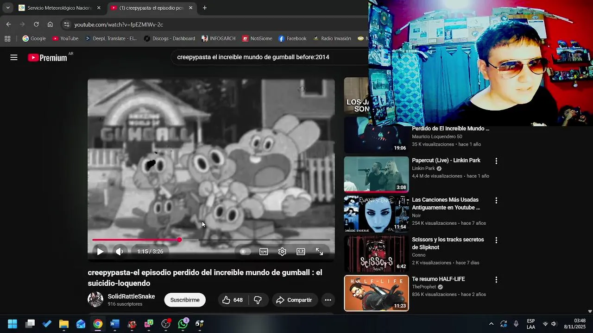Open Microsoft Word from the taskbar

click(115, 324)
